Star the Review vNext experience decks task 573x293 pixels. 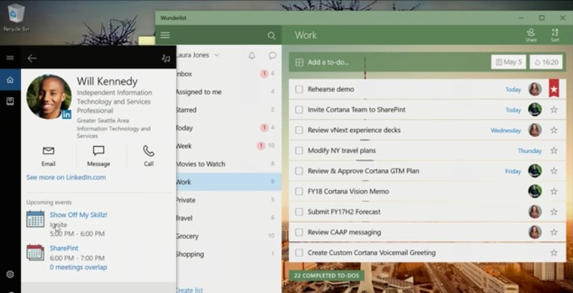[554, 130]
